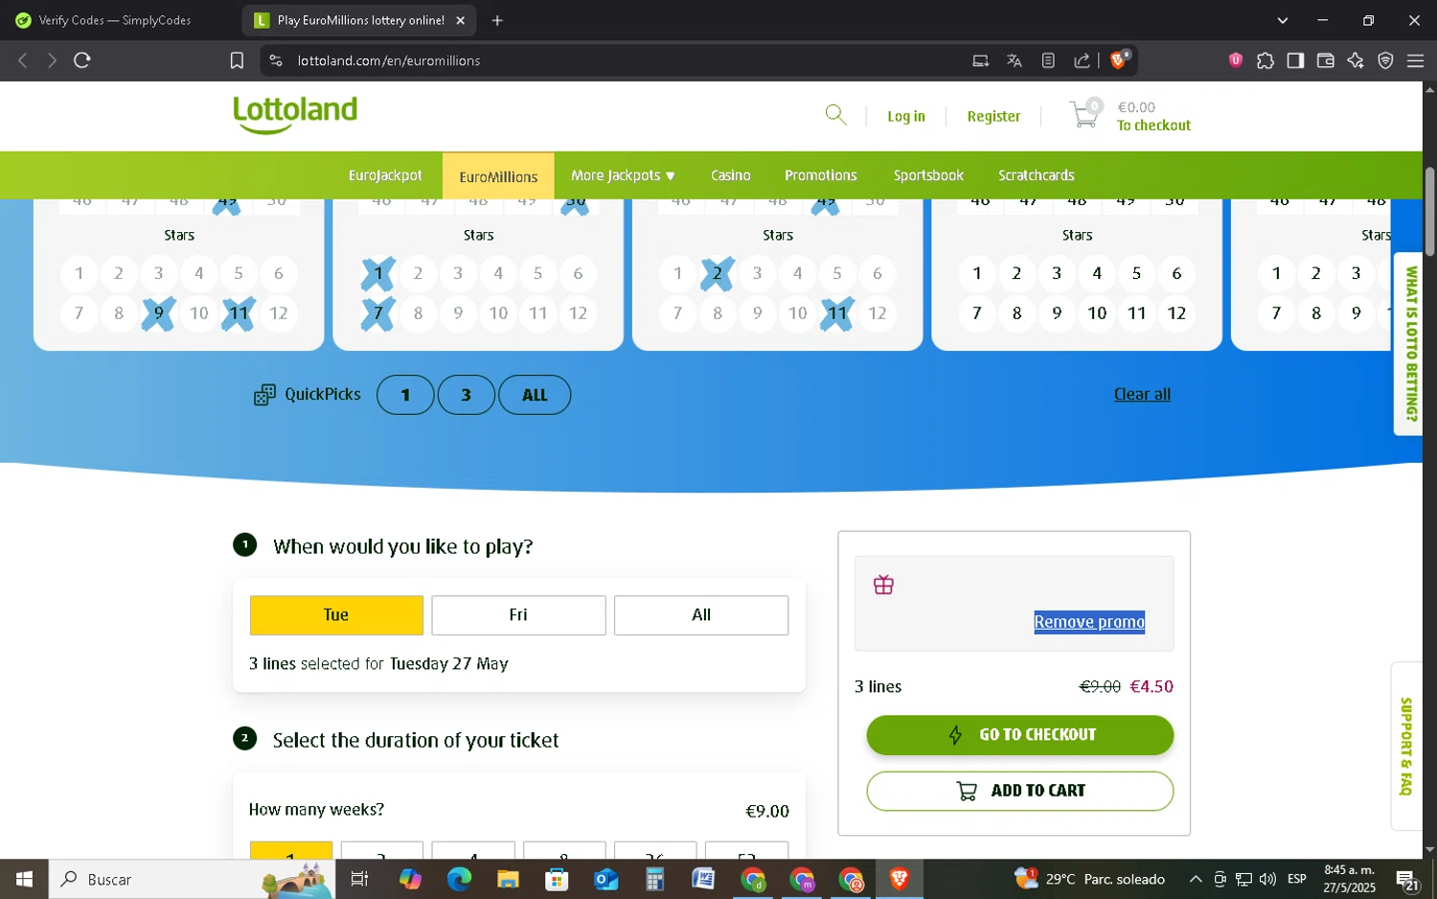This screenshot has width=1437, height=899.
Task: Go to Casino section
Action: tap(731, 175)
